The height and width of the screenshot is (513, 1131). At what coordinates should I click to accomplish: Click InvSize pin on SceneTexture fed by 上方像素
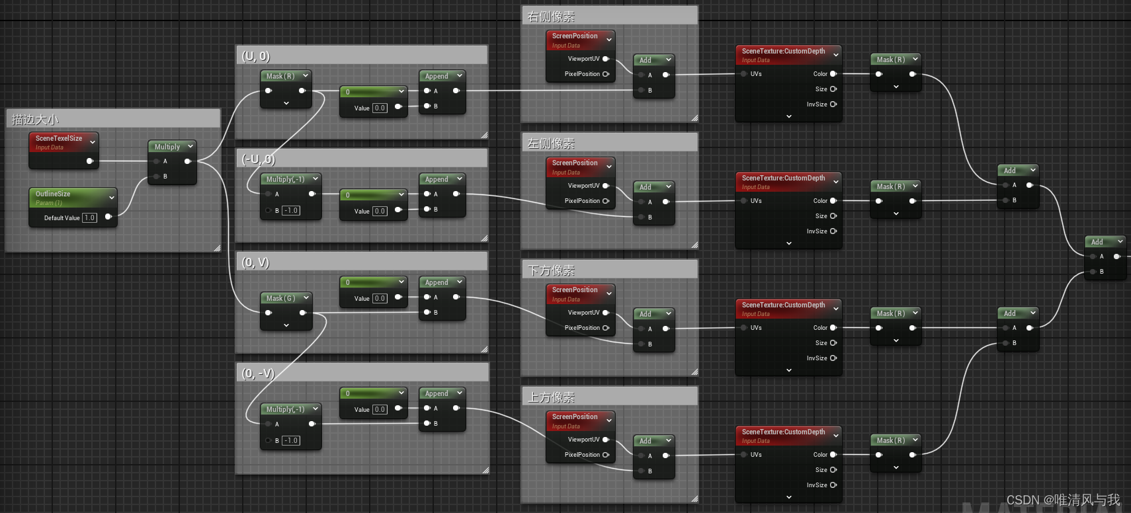(x=833, y=485)
